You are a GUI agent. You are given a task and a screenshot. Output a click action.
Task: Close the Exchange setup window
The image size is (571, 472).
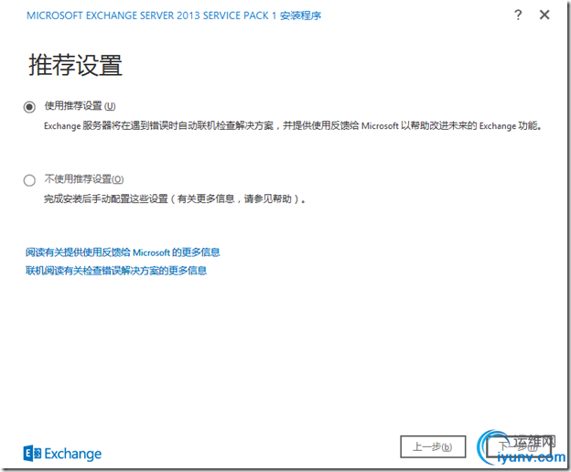coord(544,15)
